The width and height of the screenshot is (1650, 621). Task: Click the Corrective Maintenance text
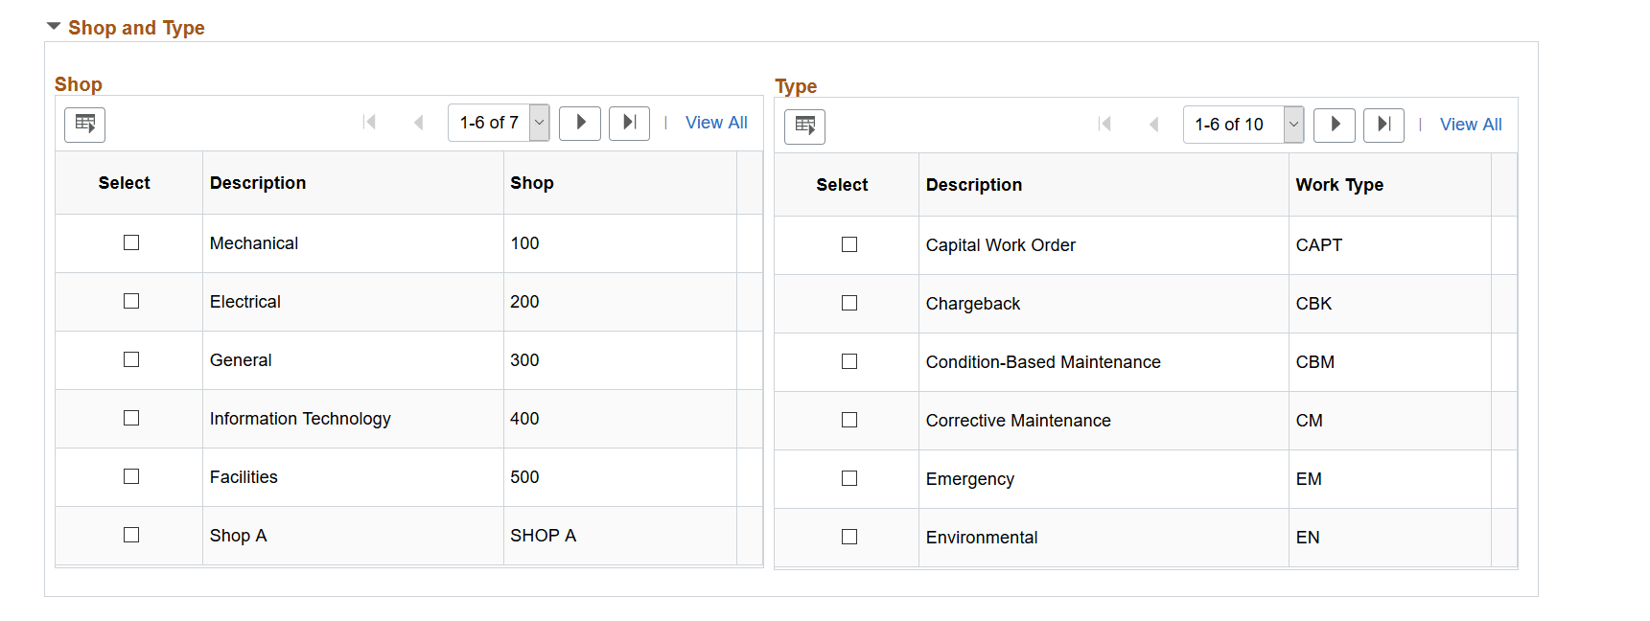(1018, 421)
